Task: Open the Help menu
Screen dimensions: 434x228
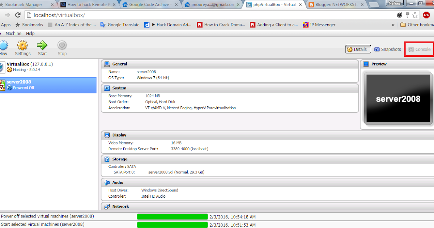Action: click(30, 33)
